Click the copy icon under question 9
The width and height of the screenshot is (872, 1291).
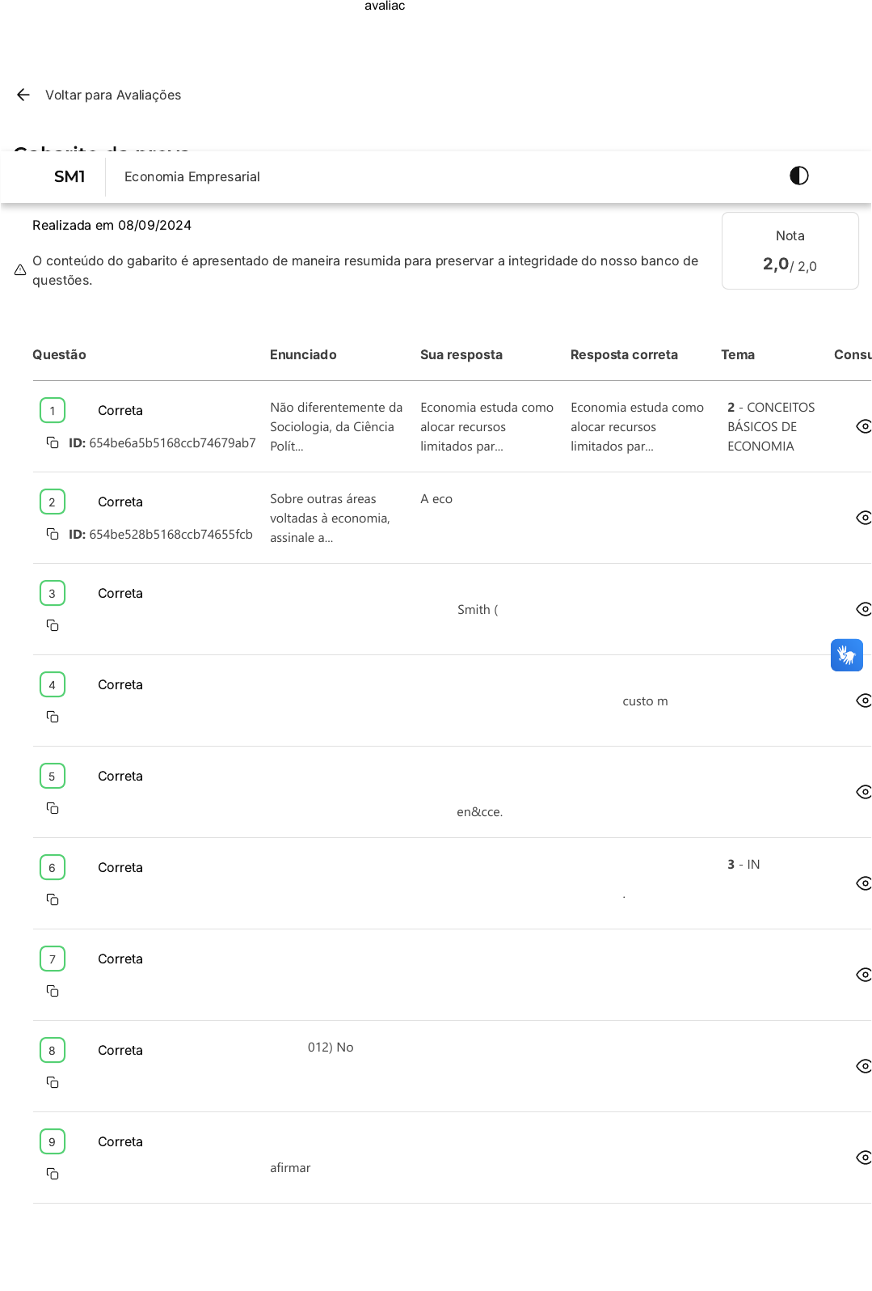[53, 1174]
